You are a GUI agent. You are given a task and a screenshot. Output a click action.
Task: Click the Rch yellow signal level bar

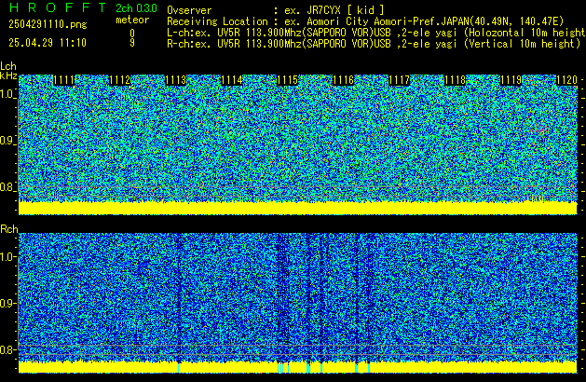pos(298,367)
